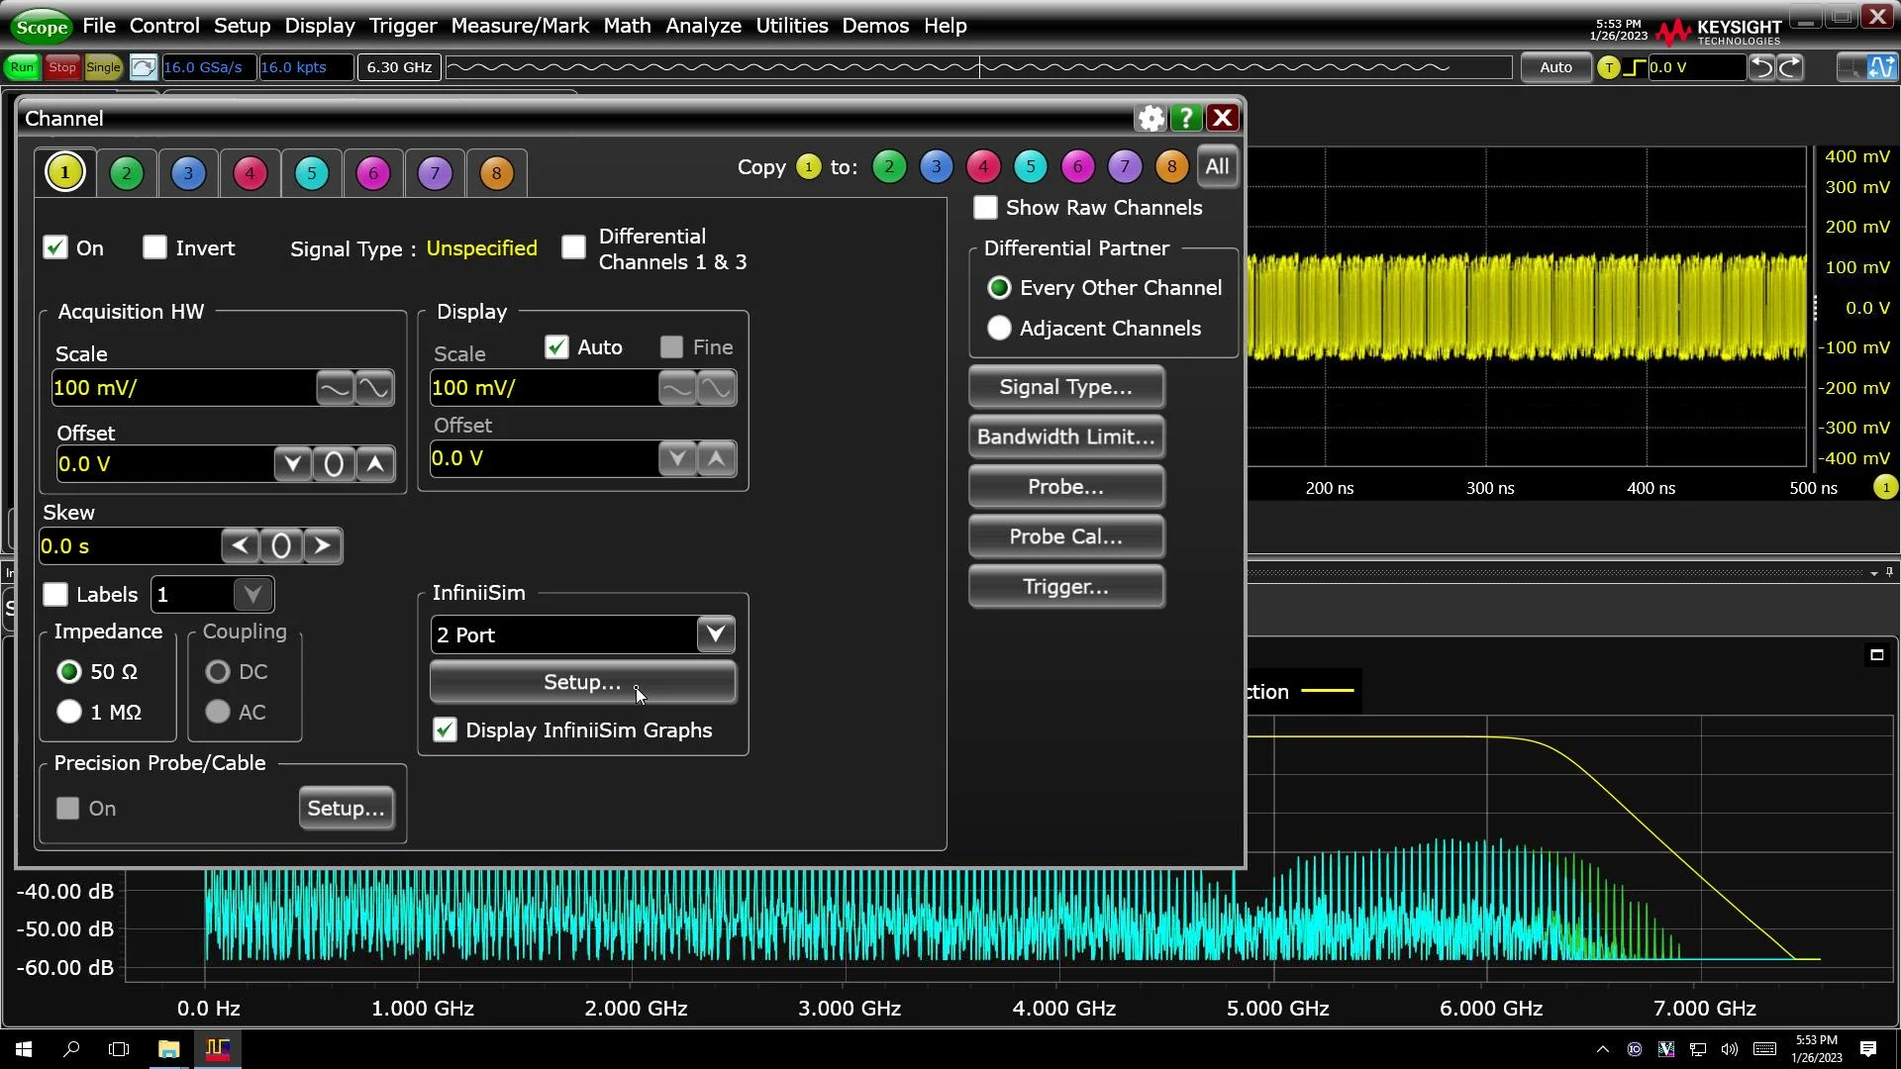
Task: Click the acquisition mode icon beside Single
Action: (143, 67)
